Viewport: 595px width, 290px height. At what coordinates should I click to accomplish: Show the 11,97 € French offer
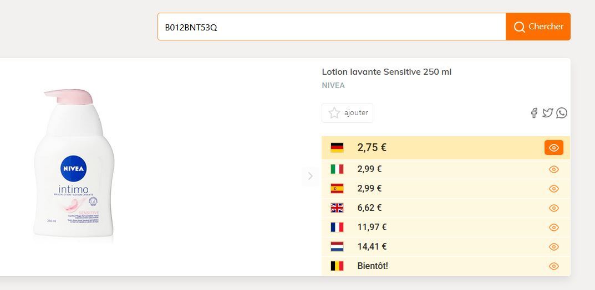click(553, 227)
